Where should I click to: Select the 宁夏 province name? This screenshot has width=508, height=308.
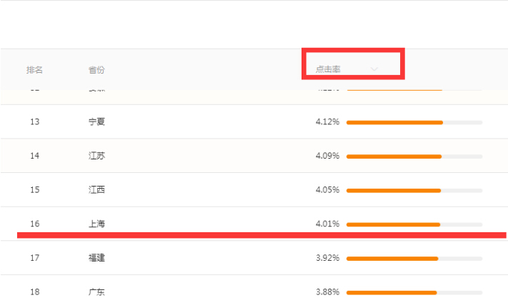96,121
